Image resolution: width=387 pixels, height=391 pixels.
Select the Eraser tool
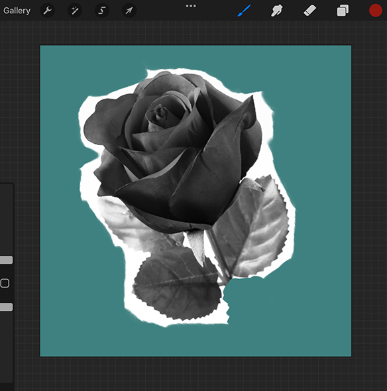click(309, 11)
